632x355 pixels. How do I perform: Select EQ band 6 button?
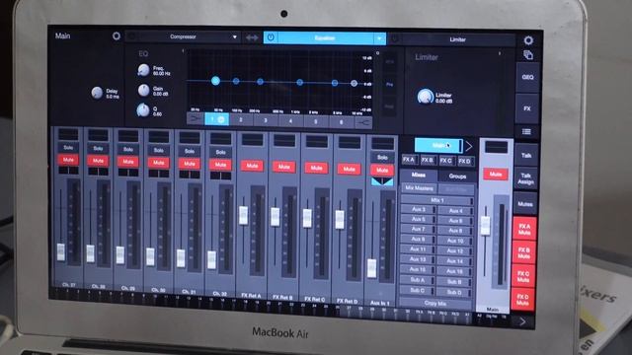click(342, 122)
